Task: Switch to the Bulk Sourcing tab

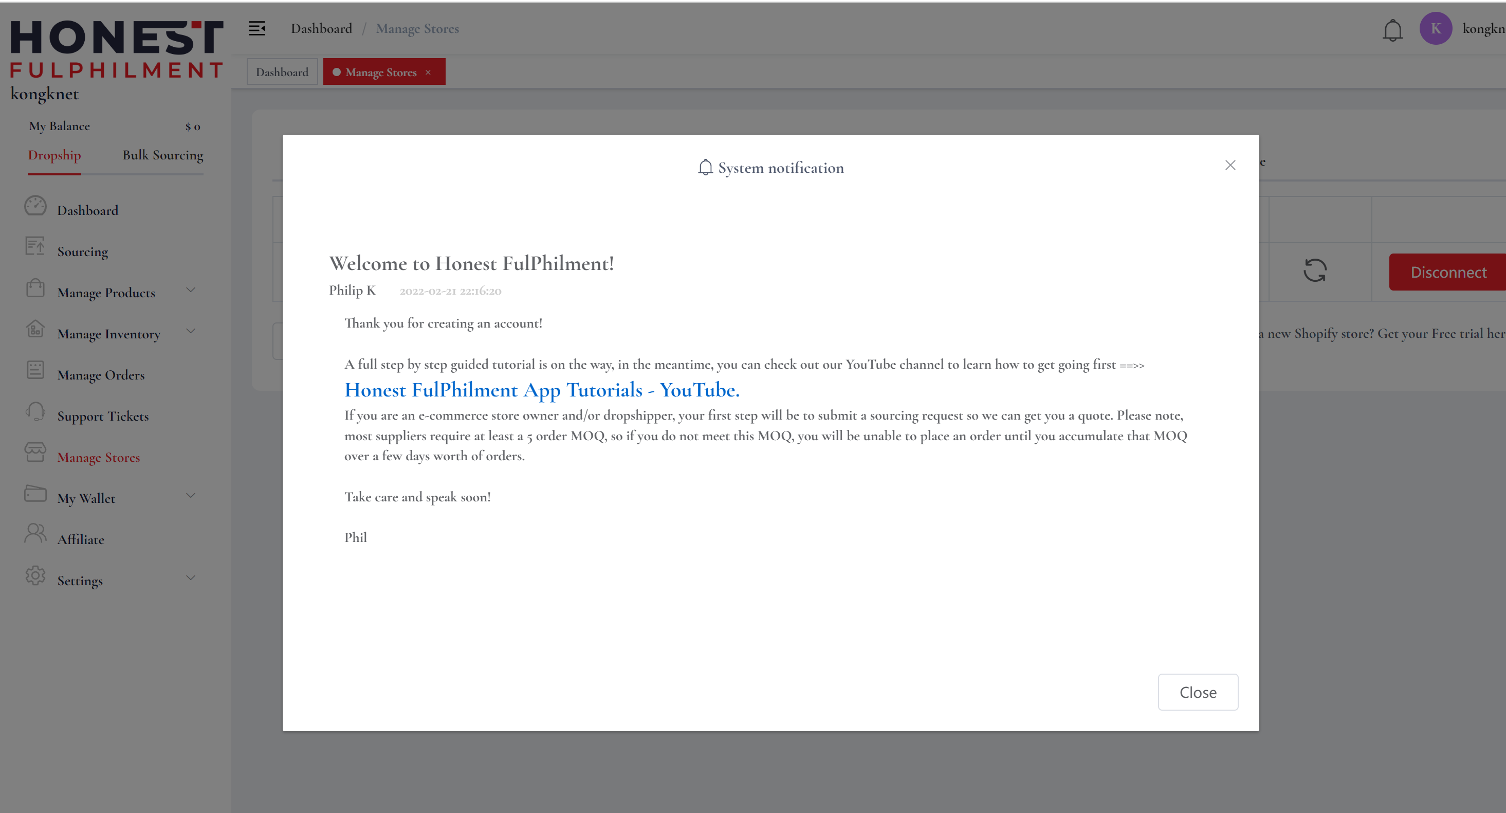Action: coord(162,156)
